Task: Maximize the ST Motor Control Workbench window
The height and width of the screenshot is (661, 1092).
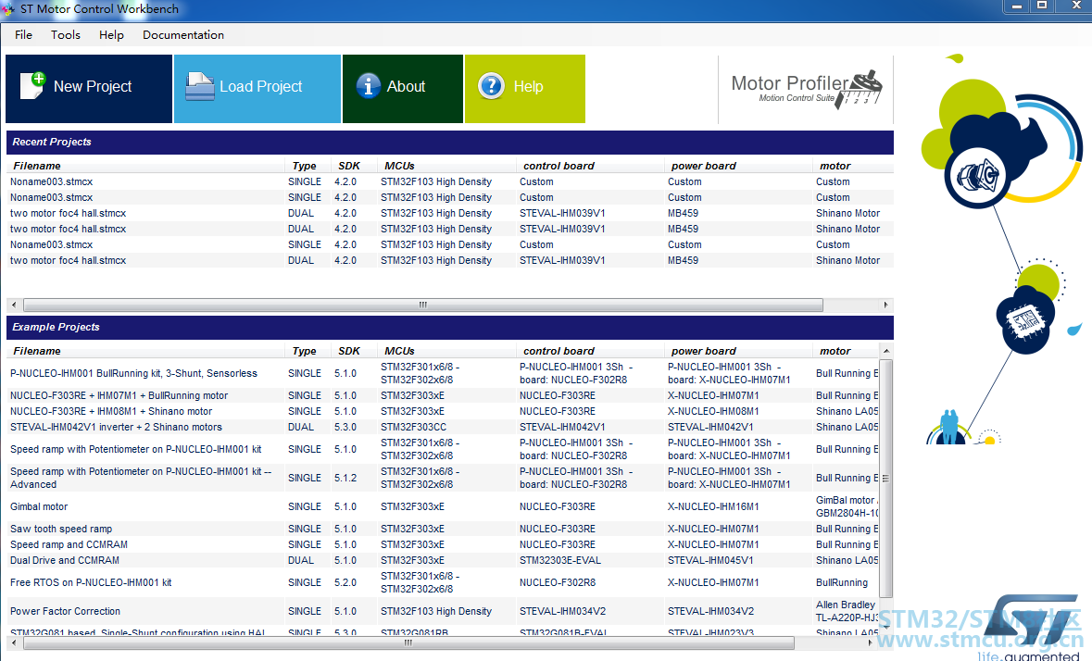Action: pyautogui.click(x=1042, y=6)
